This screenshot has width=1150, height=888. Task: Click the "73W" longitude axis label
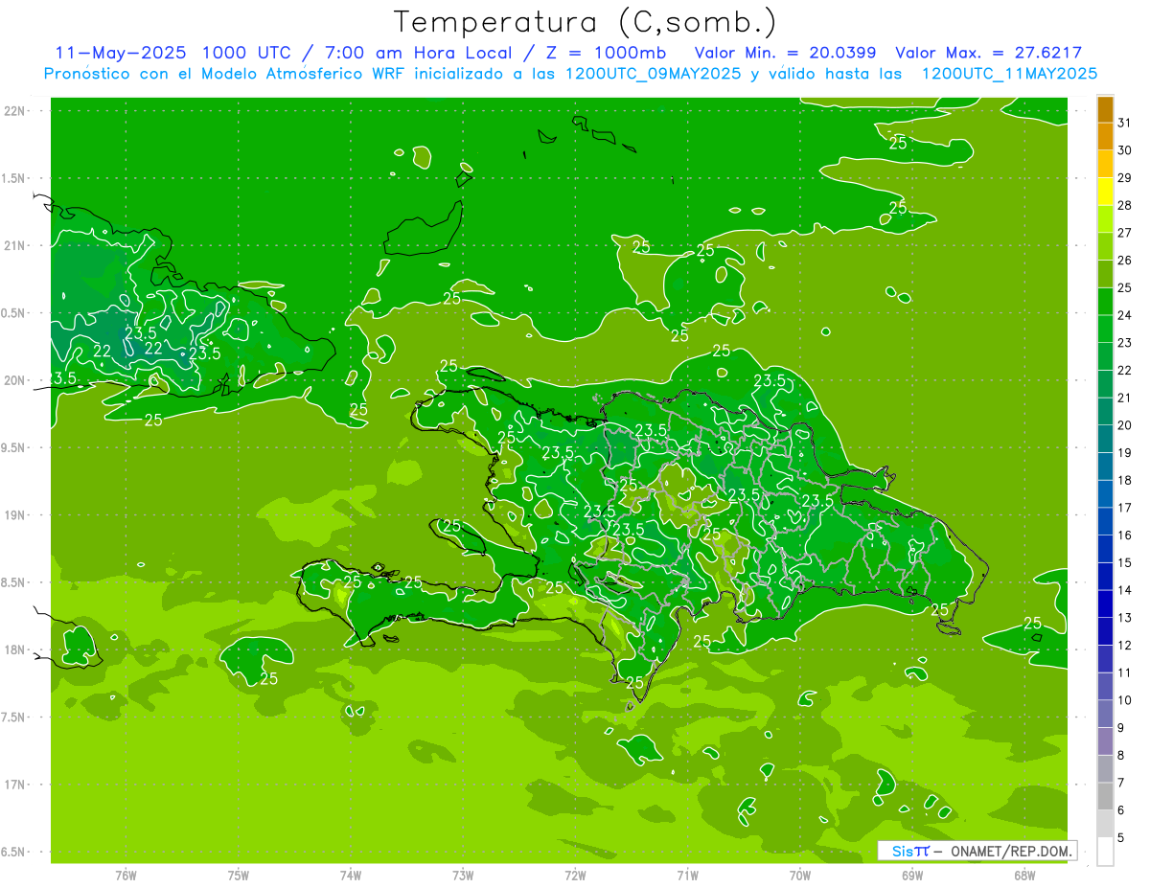(463, 876)
